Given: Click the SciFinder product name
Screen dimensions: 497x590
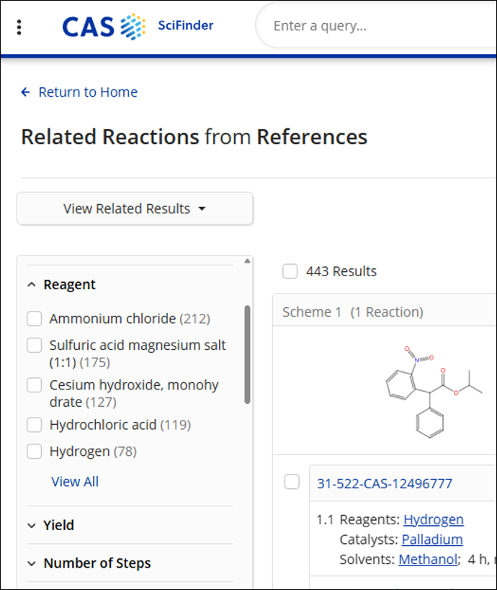Looking at the screenshot, I should 186,25.
